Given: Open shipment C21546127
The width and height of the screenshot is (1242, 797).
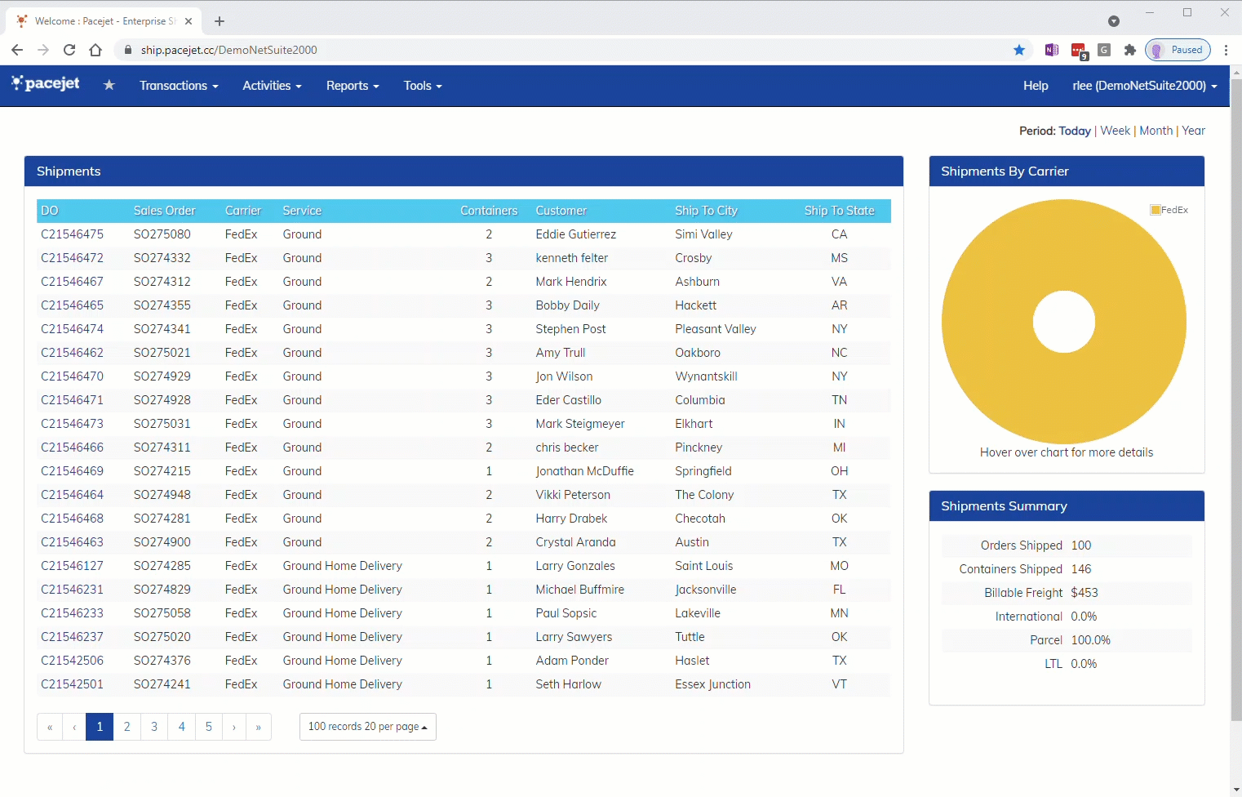Looking at the screenshot, I should click(73, 566).
